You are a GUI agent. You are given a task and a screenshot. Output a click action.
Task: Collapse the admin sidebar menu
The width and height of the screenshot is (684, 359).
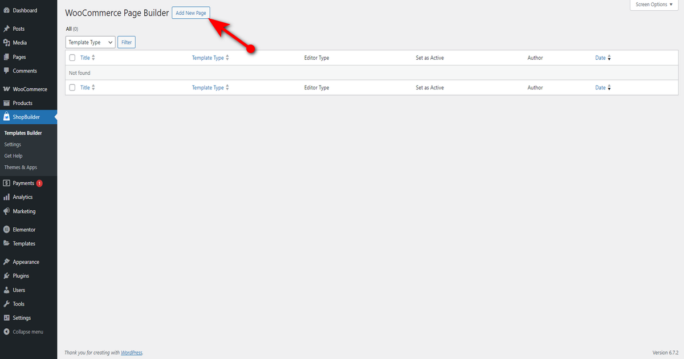point(28,332)
